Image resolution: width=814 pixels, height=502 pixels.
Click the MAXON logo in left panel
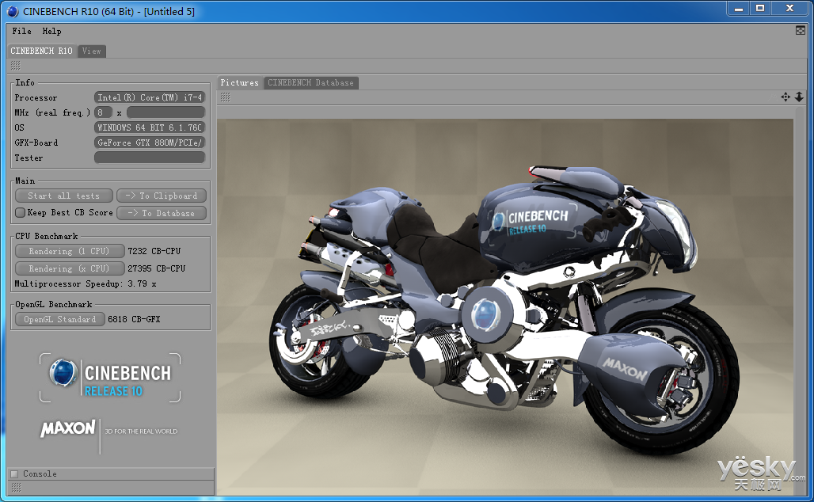coord(68,428)
